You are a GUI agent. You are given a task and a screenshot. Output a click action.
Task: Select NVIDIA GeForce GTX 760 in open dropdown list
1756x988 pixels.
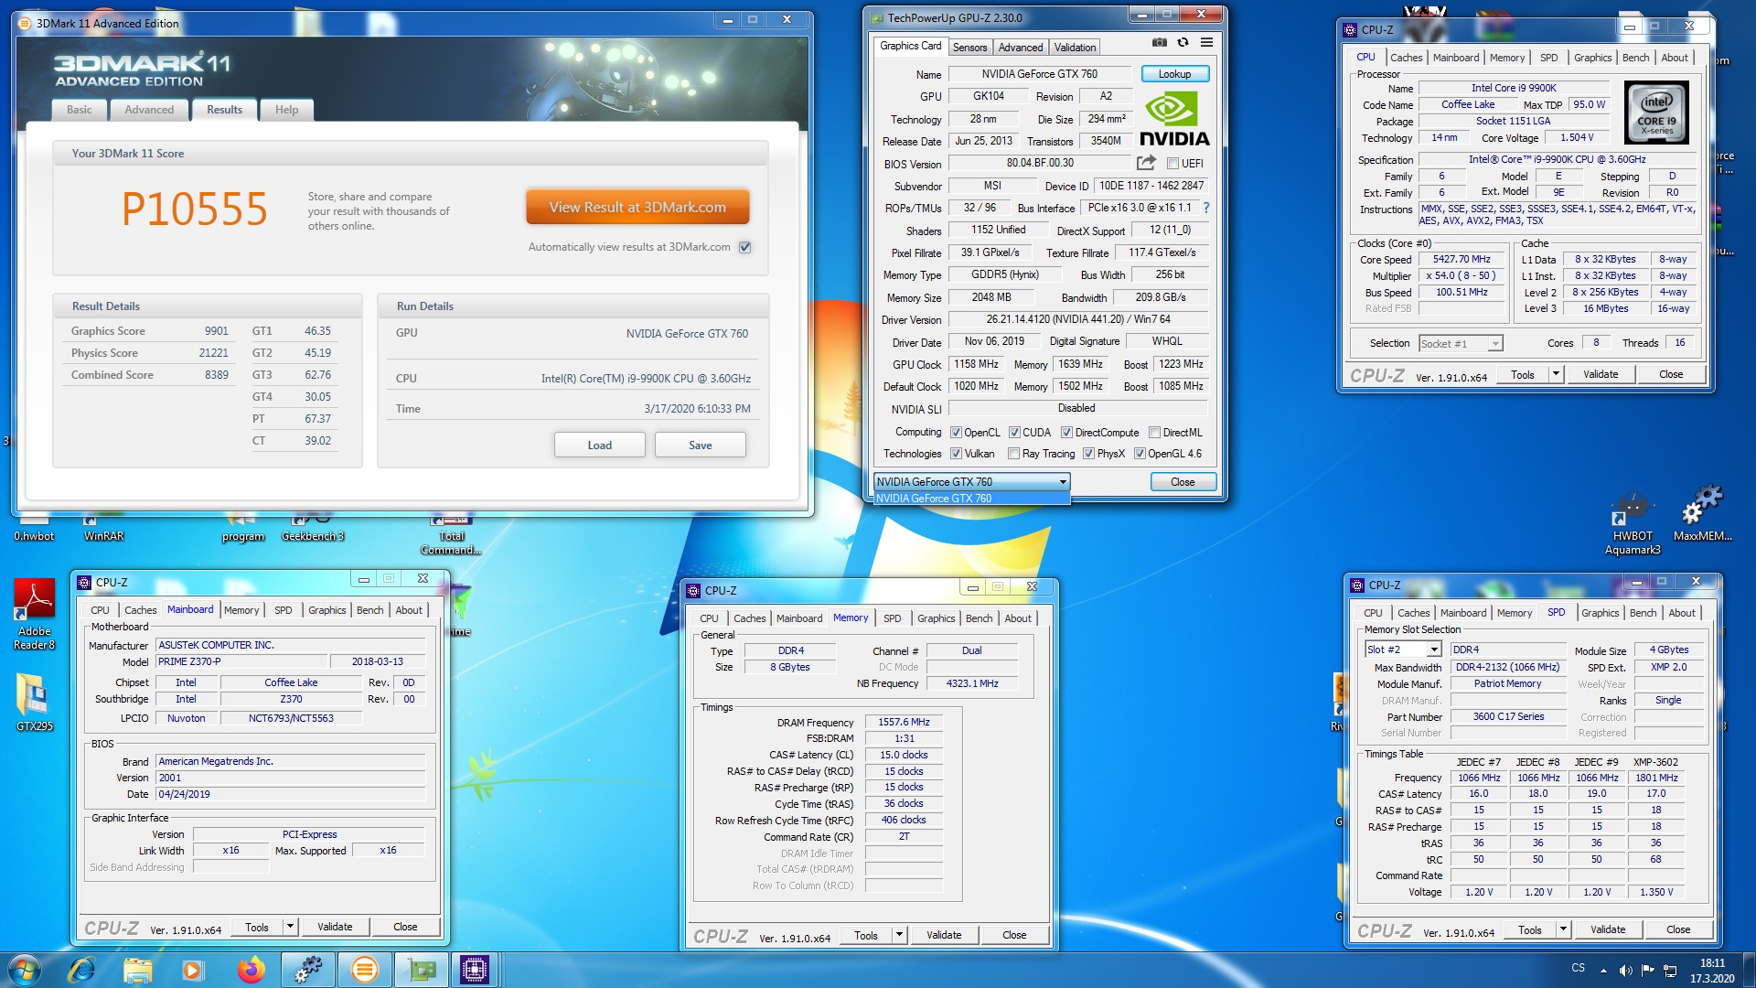coord(971,499)
